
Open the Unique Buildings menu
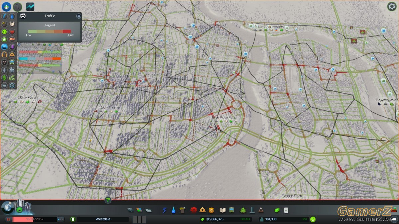pos(252,210)
